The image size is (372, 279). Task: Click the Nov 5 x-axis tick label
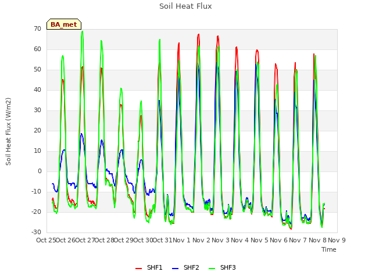[x=259, y=240]
